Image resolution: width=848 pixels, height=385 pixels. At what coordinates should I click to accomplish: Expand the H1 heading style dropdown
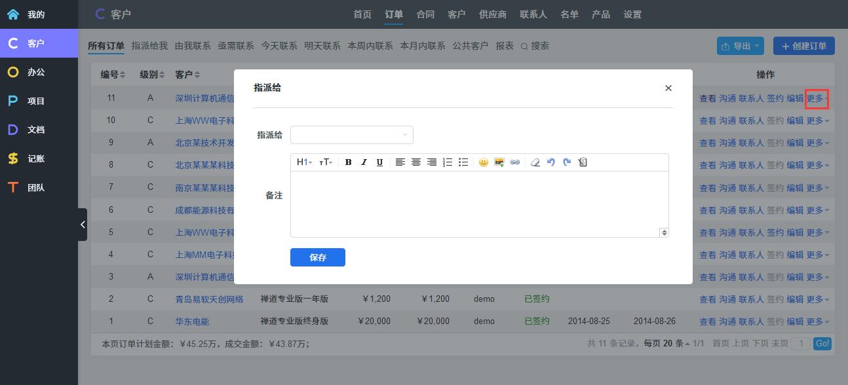tap(304, 162)
